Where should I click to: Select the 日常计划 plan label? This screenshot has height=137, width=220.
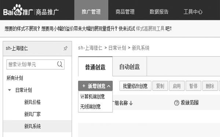(x=23, y=90)
